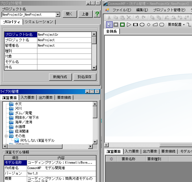Image resolution: width=192 pixels, height=182 pixels.
Task: Click the 作成者名 row in model info
Action: [50, 168]
